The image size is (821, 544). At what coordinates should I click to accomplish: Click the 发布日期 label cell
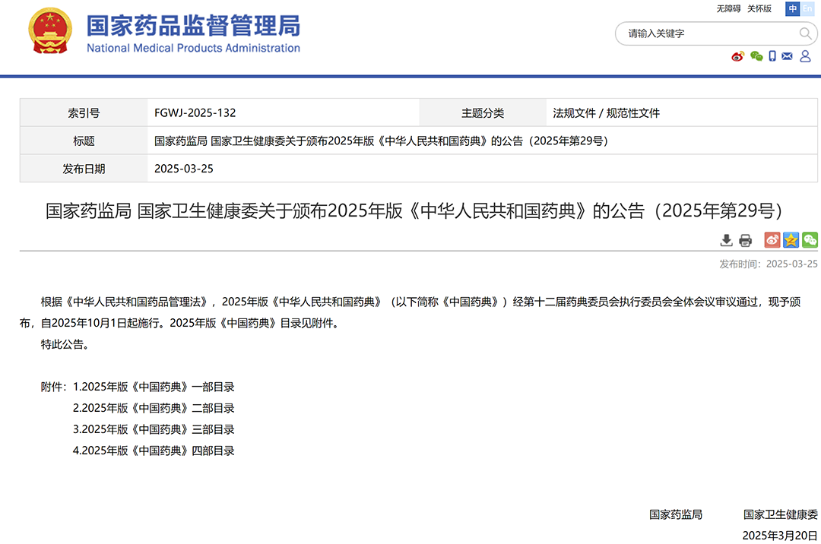point(84,169)
